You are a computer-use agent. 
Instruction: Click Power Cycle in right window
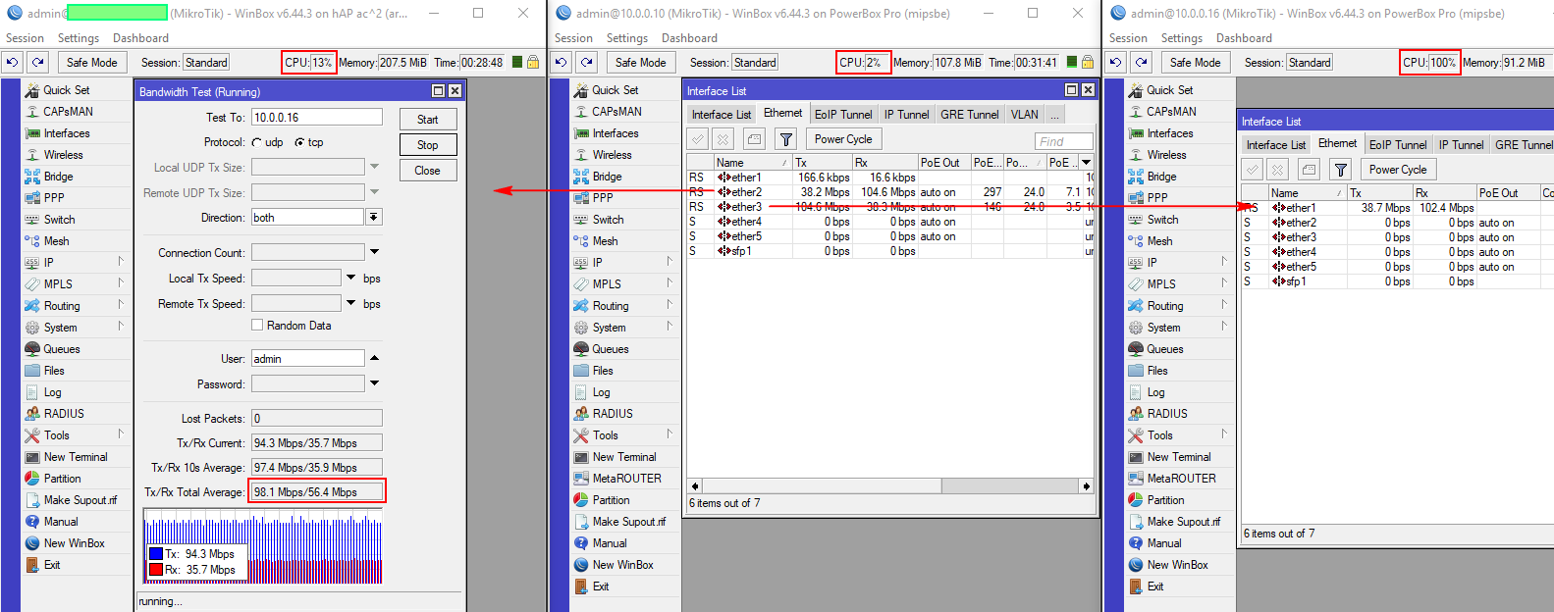(1398, 170)
